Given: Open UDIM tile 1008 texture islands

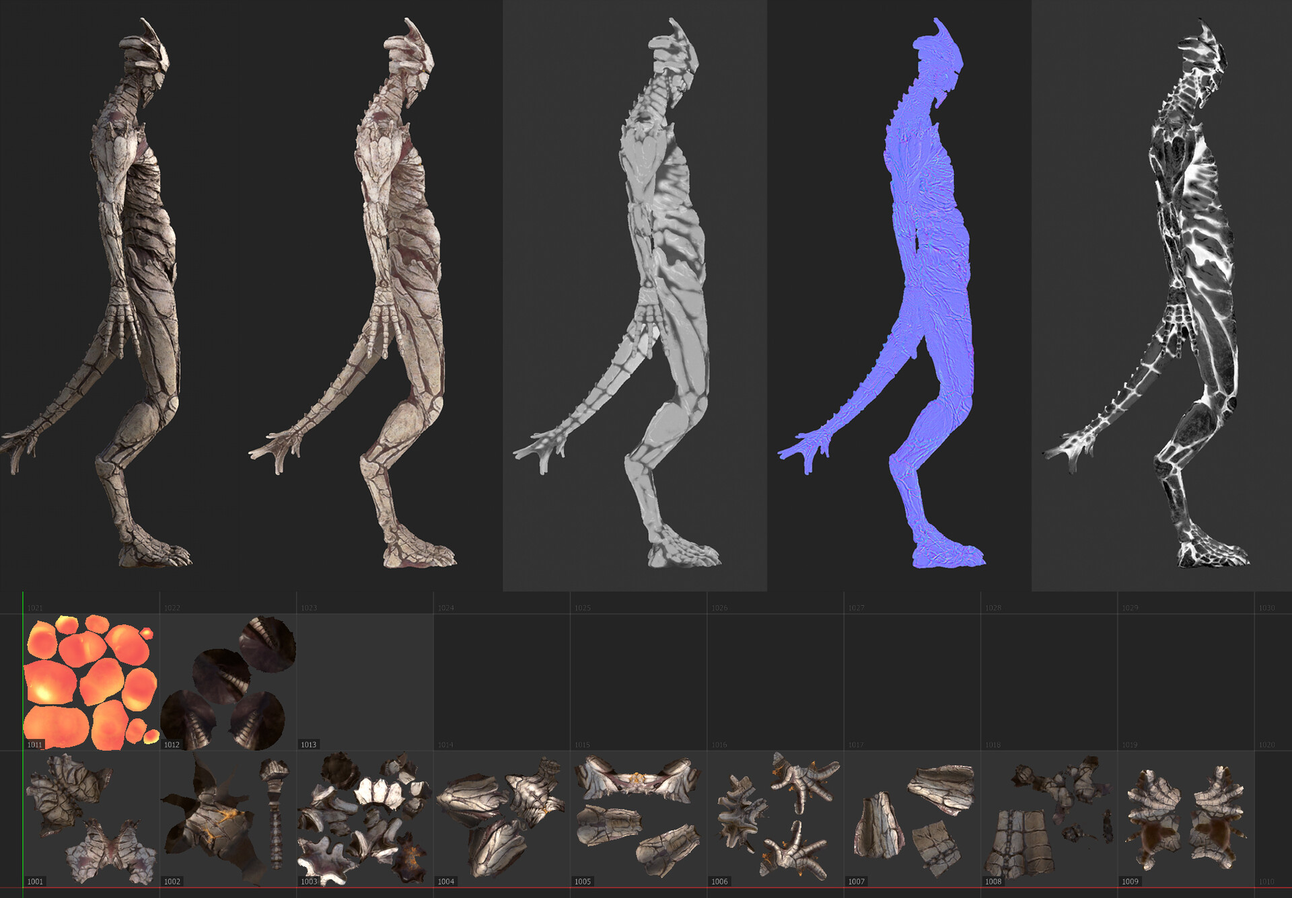Looking at the screenshot, I should coord(1050,819).
